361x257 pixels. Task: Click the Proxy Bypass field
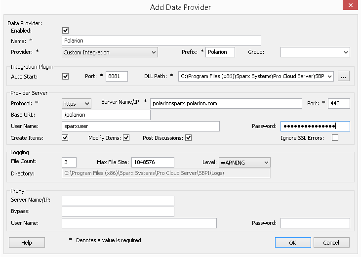tap(118, 212)
